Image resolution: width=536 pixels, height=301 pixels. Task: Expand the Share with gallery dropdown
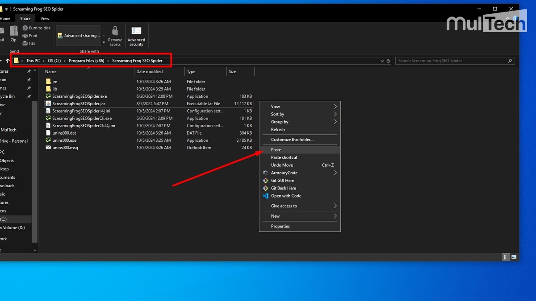pos(104,43)
